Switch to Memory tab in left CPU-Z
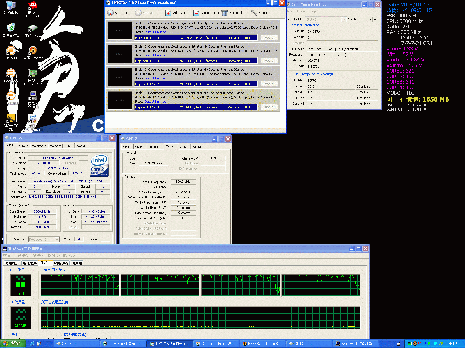Image resolution: width=465 pixels, height=348 pixels. point(55,146)
